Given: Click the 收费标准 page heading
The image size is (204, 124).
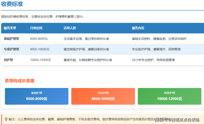Looking at the screenshot, I should [12, 4].
